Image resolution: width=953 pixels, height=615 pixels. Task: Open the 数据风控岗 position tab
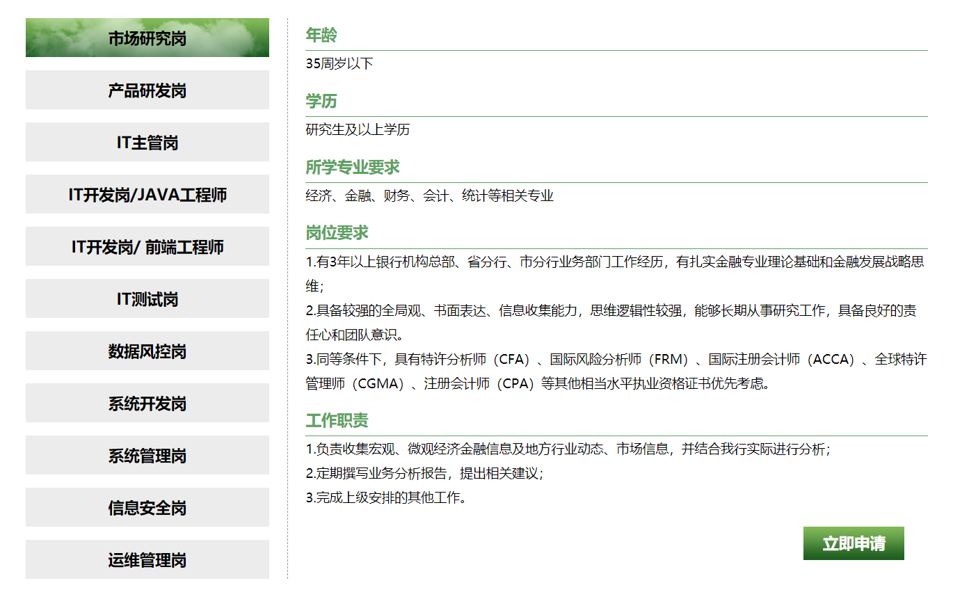coord(147,351)
